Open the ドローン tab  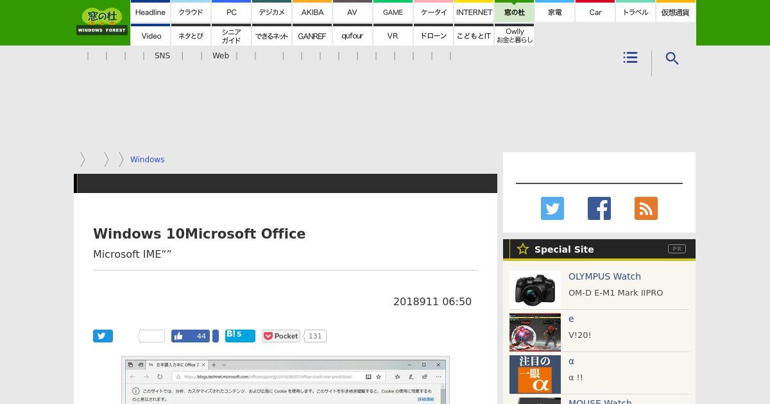433,35
